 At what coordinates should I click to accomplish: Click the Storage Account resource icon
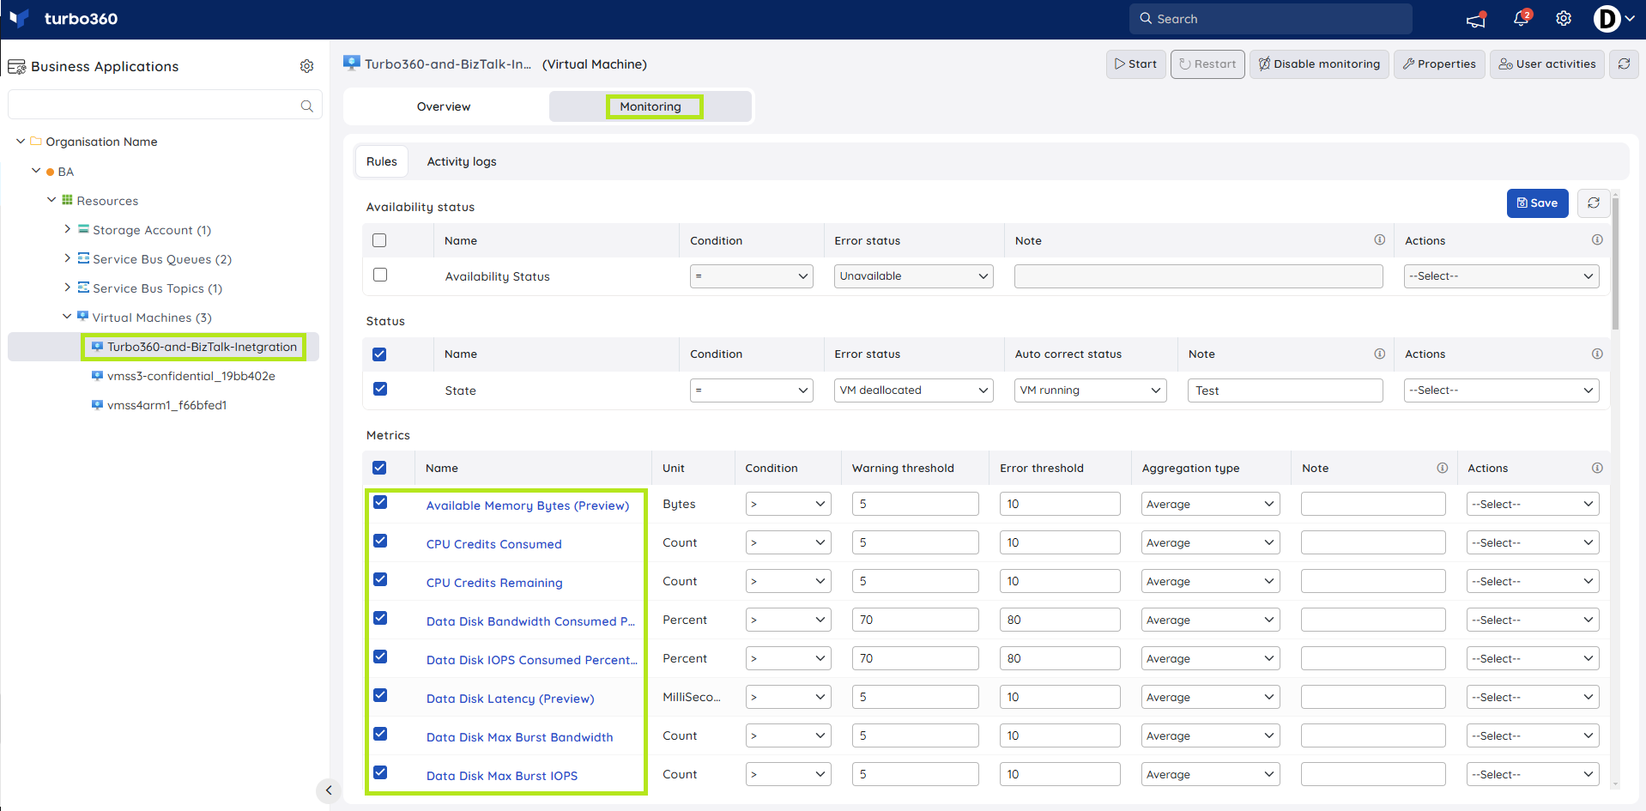83,229
